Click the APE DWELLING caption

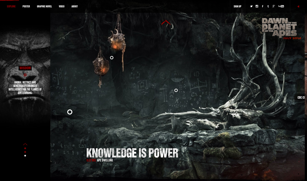click(x=105, y=160)
